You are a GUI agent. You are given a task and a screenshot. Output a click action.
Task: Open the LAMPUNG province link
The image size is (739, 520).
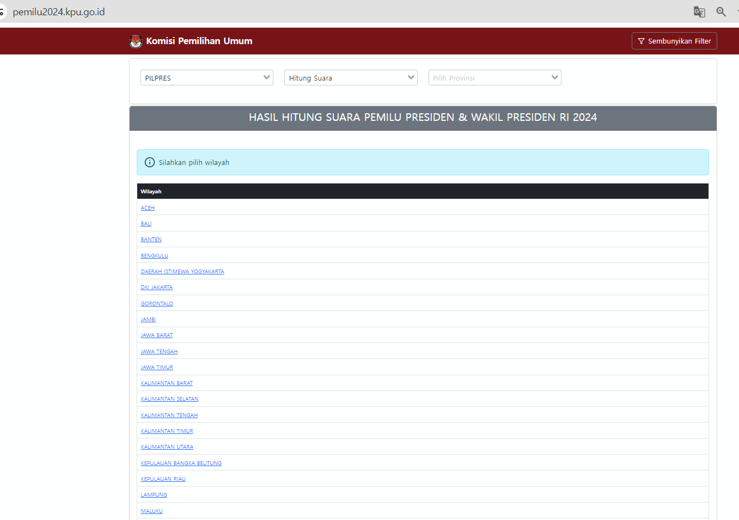[x=154, y=495]
